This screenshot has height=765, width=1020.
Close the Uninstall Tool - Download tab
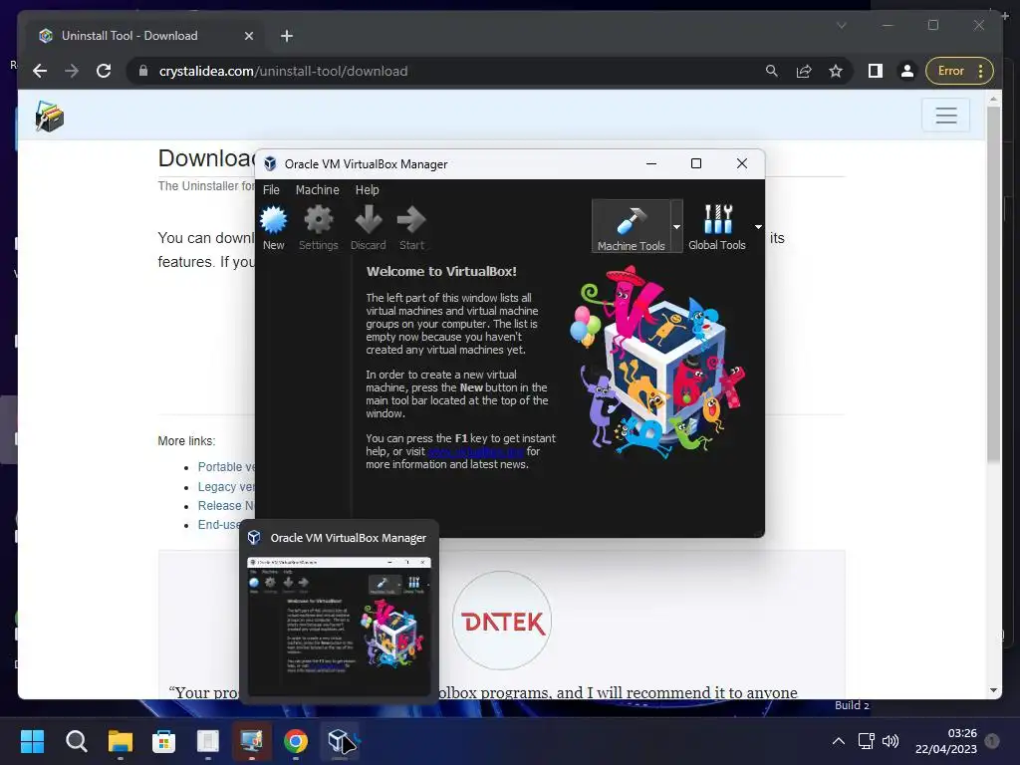[x=248, y=36]
